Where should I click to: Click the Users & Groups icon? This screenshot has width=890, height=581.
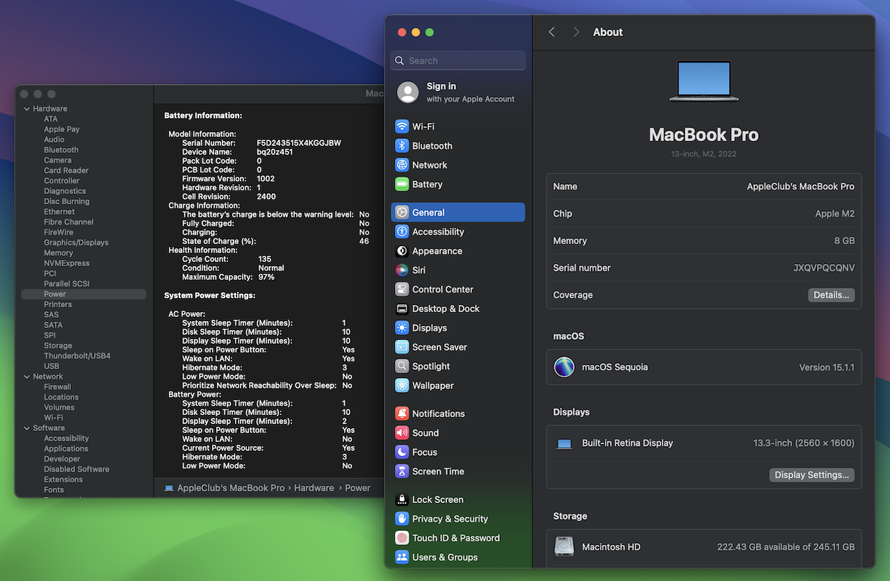[x=402, y=557]
